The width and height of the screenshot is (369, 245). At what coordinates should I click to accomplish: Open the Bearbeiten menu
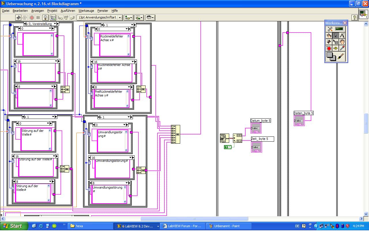(x=20, y=11)
